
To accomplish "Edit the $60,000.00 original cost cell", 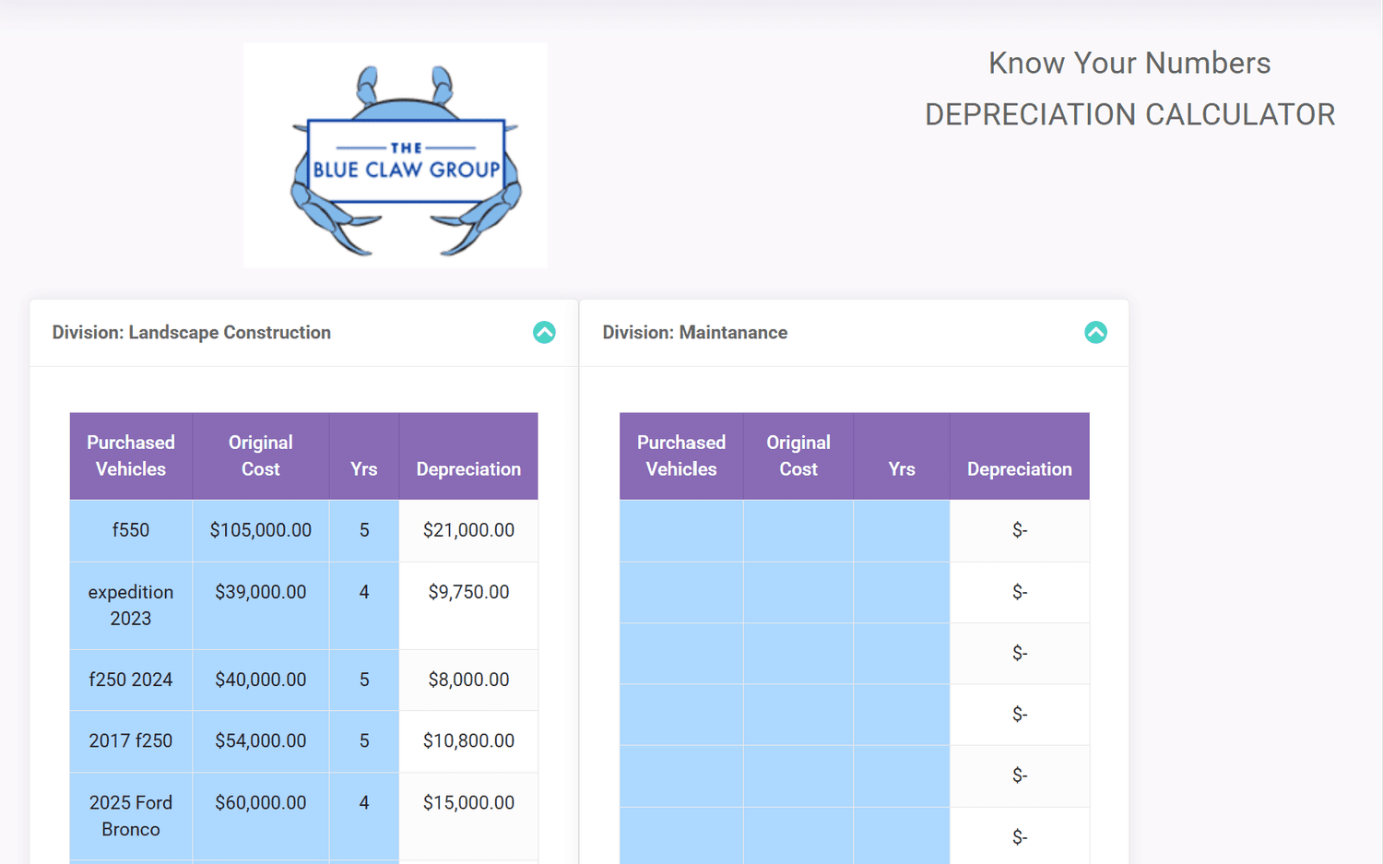I will (261, 816).
